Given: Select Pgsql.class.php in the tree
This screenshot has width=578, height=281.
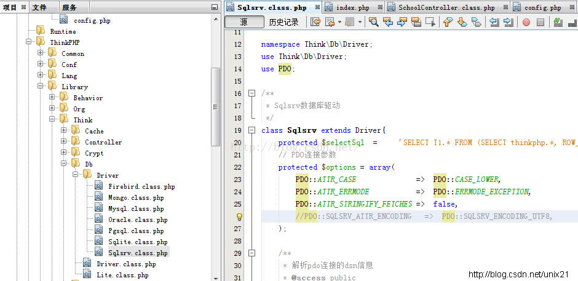Looking at the screenshot, I should click(136, 231).
